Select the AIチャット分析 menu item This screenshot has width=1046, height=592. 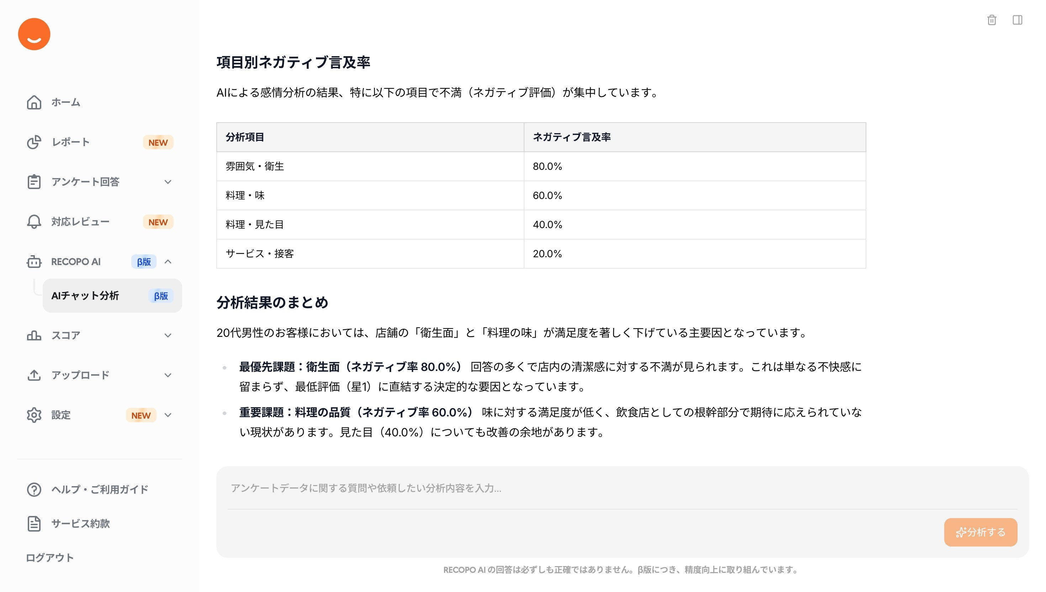85,296
